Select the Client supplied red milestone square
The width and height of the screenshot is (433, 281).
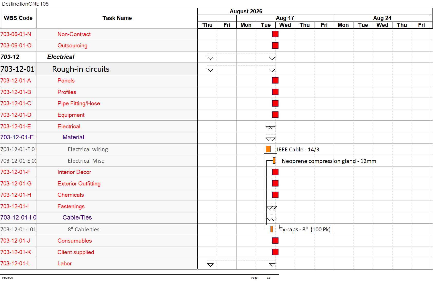point(275,252)
